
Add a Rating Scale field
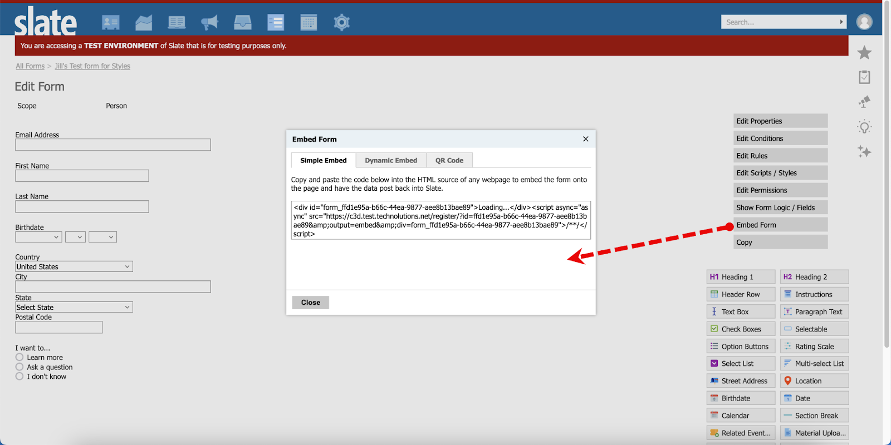(814, 346)
